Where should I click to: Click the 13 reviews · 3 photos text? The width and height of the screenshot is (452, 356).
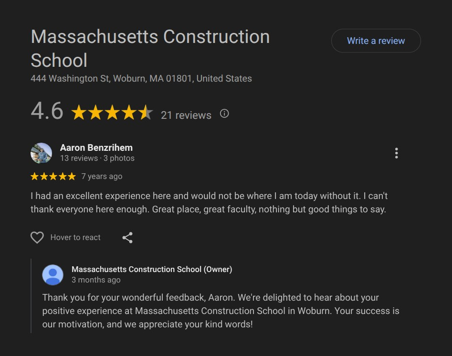[x=97, y=158]
